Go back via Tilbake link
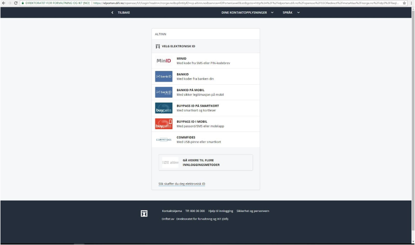This screenshot has height=245, width=415. [x=124, y=12]
